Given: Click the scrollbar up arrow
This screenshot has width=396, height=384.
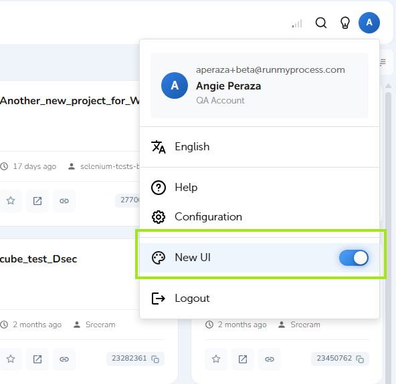Looking at the screenshot, I should tap(388, 86).
